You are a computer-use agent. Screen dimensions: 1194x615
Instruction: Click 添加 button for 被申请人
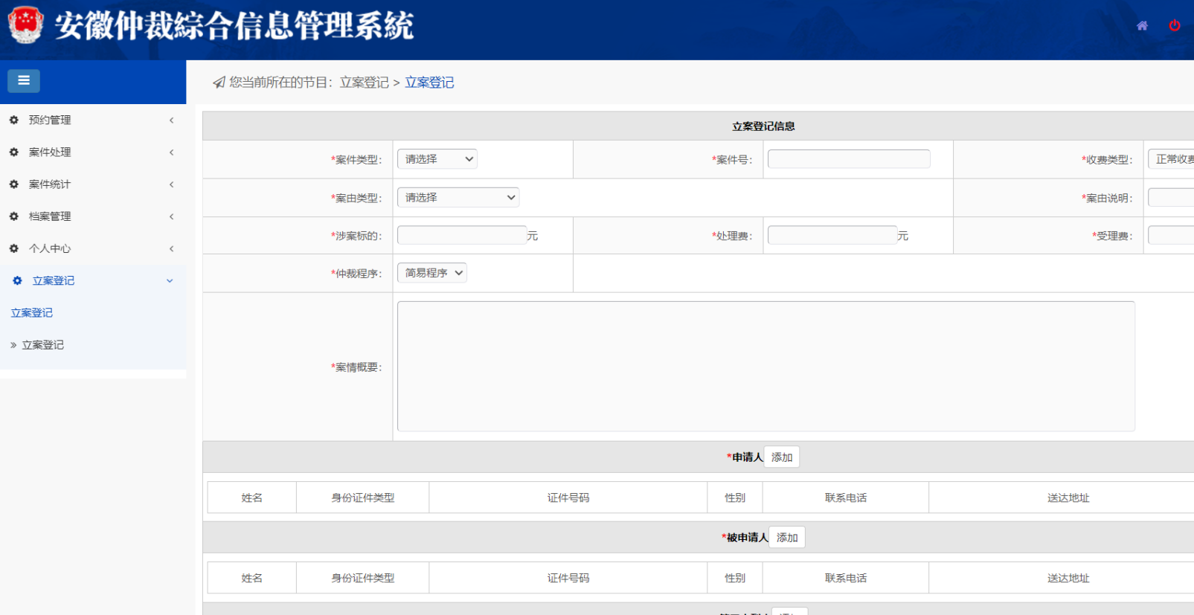coord(787,538)
